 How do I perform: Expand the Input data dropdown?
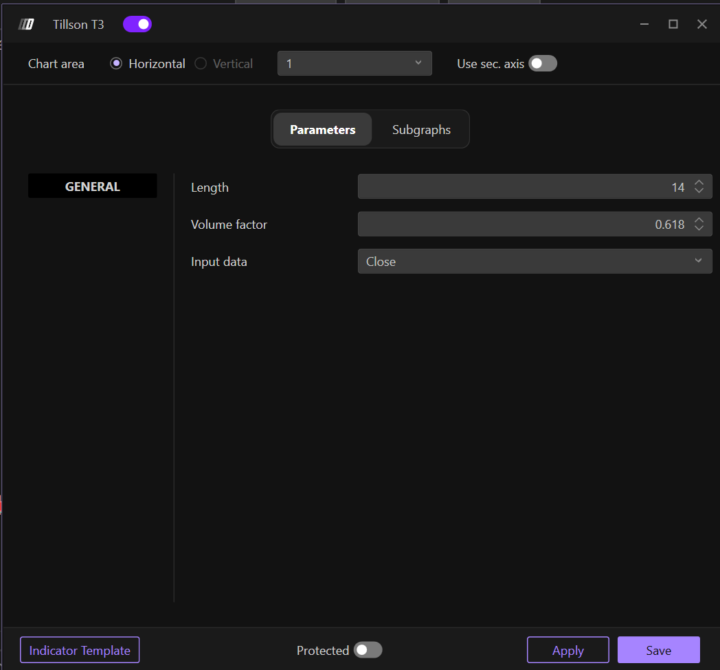(535, 261)
